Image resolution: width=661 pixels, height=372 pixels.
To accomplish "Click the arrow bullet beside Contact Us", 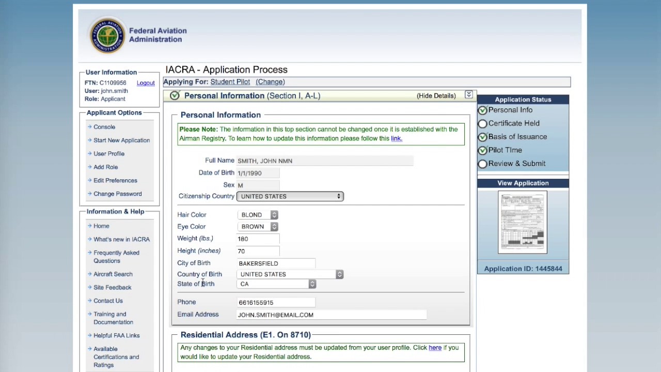I will (x=89, y=301).
